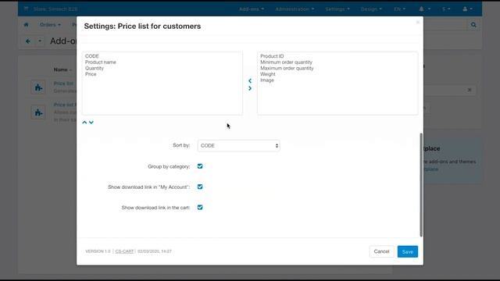The height and width of the screenshot is (281, 500).
Task: Select CODE in the left field list
Action: point(92,56)
